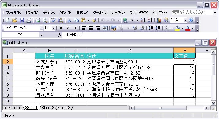Open the Print Preview icon
219x119 pixels.
click(45, 21)
